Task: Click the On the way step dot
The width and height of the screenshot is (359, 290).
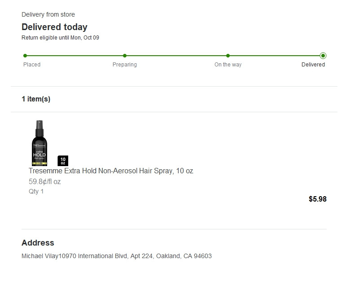Action: pos(228,56)
